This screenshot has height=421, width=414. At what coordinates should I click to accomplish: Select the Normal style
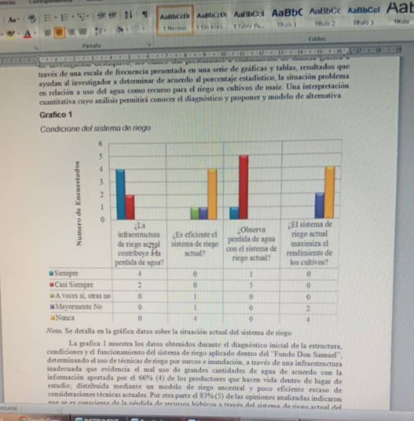pyautogui.click(x=175, y=21)
